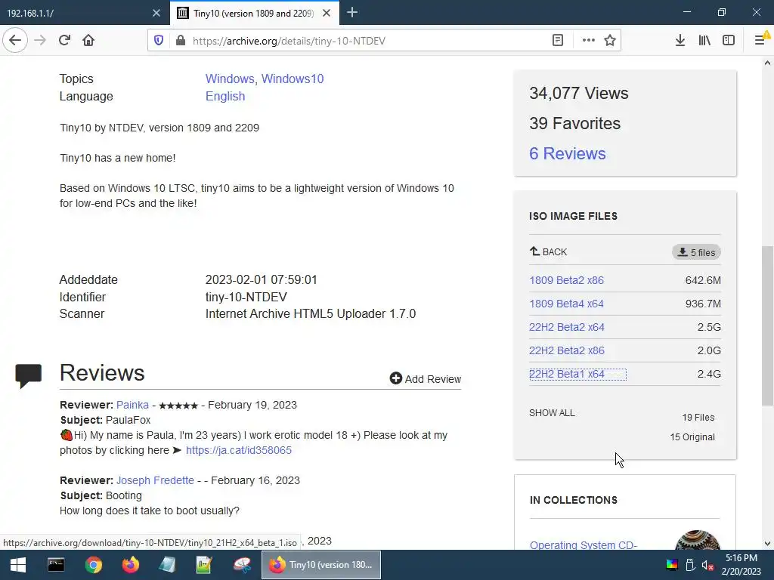The width and height of the screenshot is (774, 580).
Task: Follow the ja.cat link in review
Action: coord(238,450)
